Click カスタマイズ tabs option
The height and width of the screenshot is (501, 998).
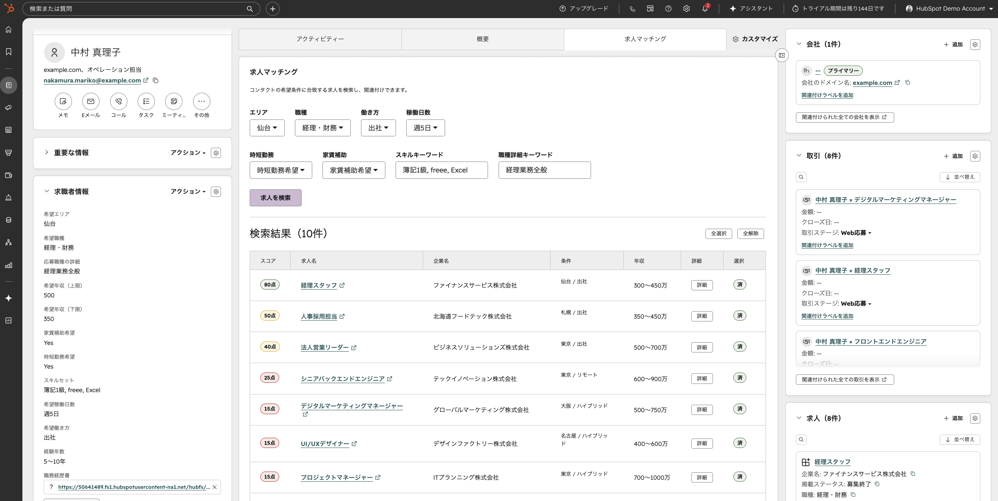(x=755, y=39)
